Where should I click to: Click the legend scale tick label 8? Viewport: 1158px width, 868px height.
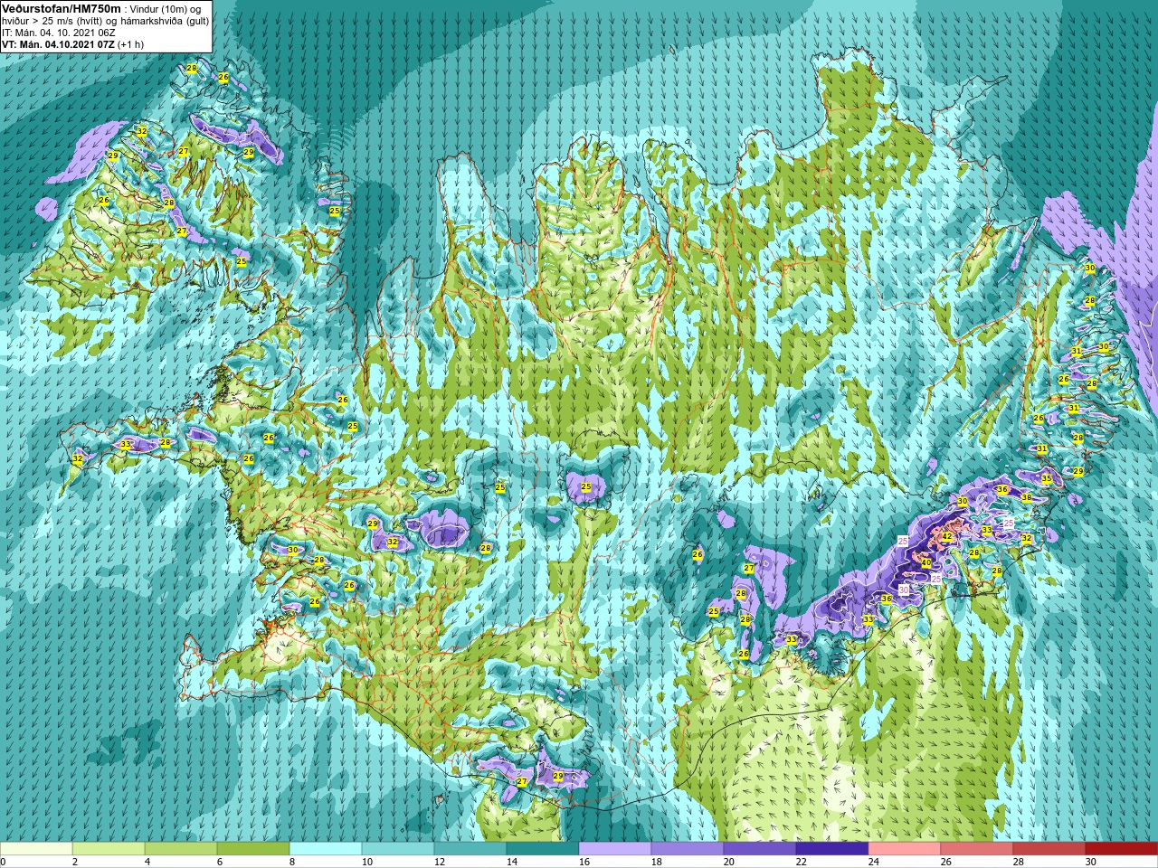point(292,862)
